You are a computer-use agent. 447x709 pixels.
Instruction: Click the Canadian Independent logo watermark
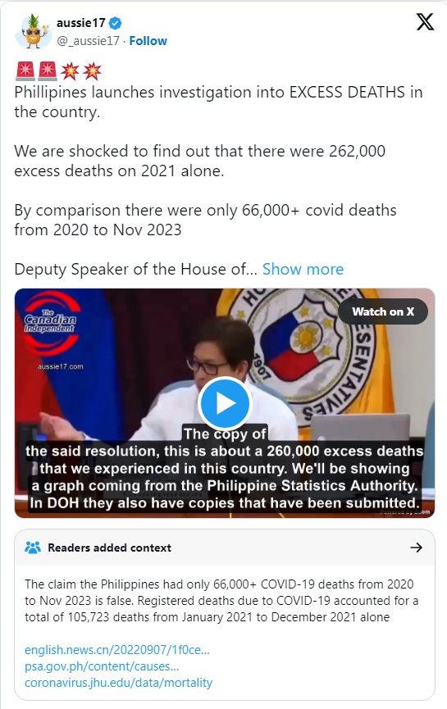[x=50, y=322]
